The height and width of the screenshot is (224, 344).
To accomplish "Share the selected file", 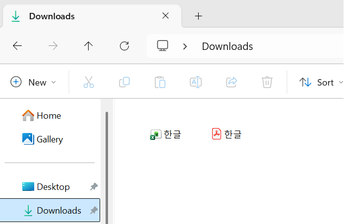I will coord(231,82).
